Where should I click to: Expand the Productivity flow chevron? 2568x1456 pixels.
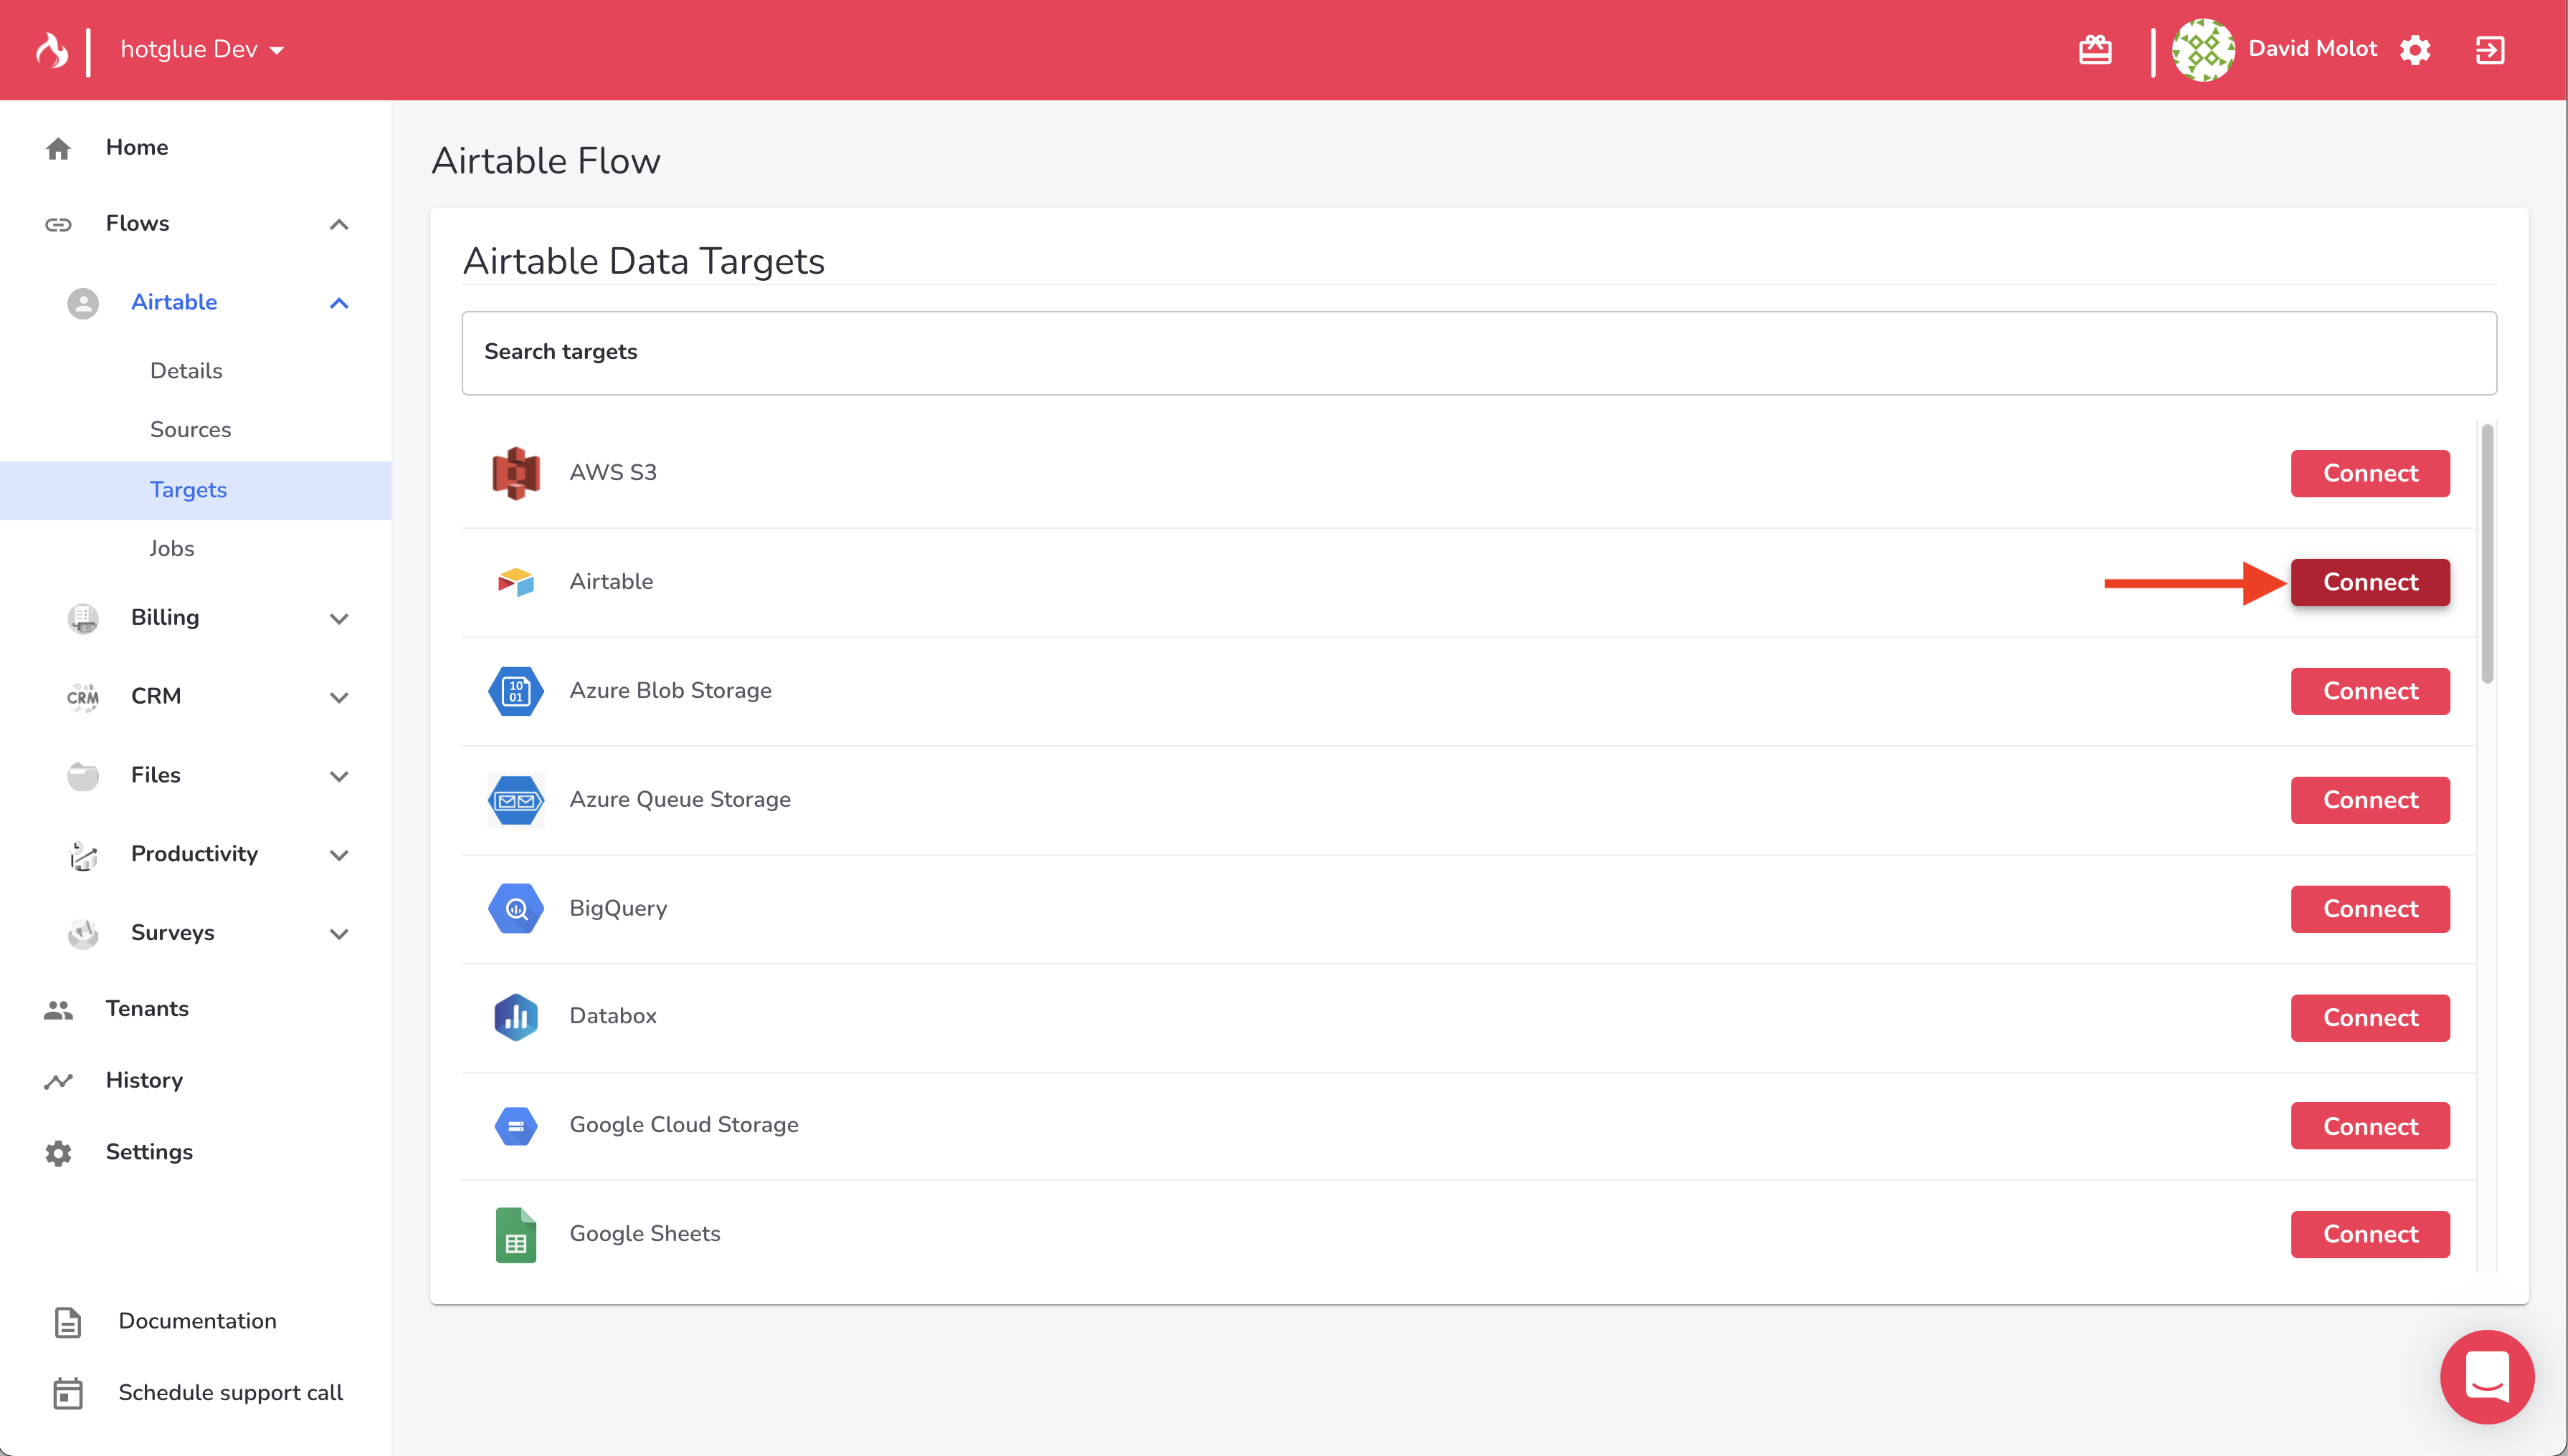339,855
